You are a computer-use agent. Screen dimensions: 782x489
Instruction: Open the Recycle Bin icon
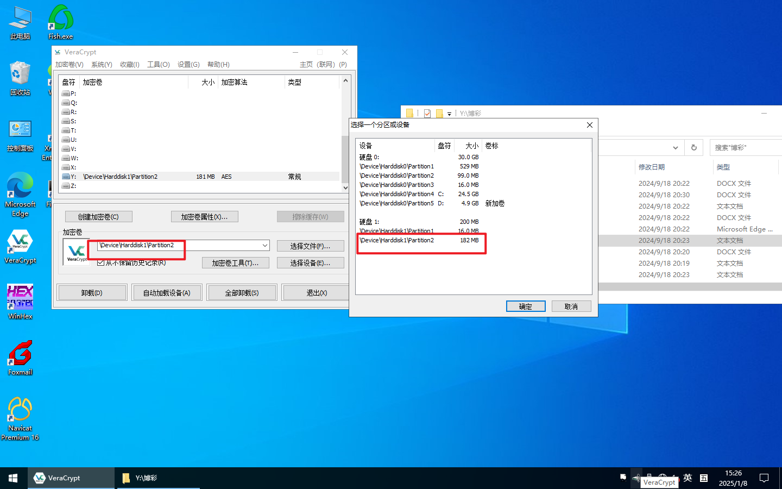click(20, 79)
